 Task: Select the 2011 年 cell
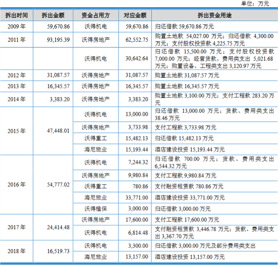pyautogui.click(x=17, y=40)
